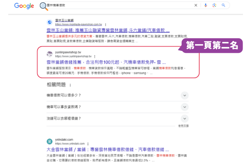Open the 雲林玉山當舖 result title link
The height and width of the screenshot is (167, 250).
coord(108,30)
